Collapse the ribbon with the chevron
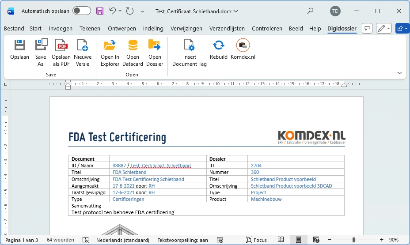The image size is (410, 245). tap(399, 73)
